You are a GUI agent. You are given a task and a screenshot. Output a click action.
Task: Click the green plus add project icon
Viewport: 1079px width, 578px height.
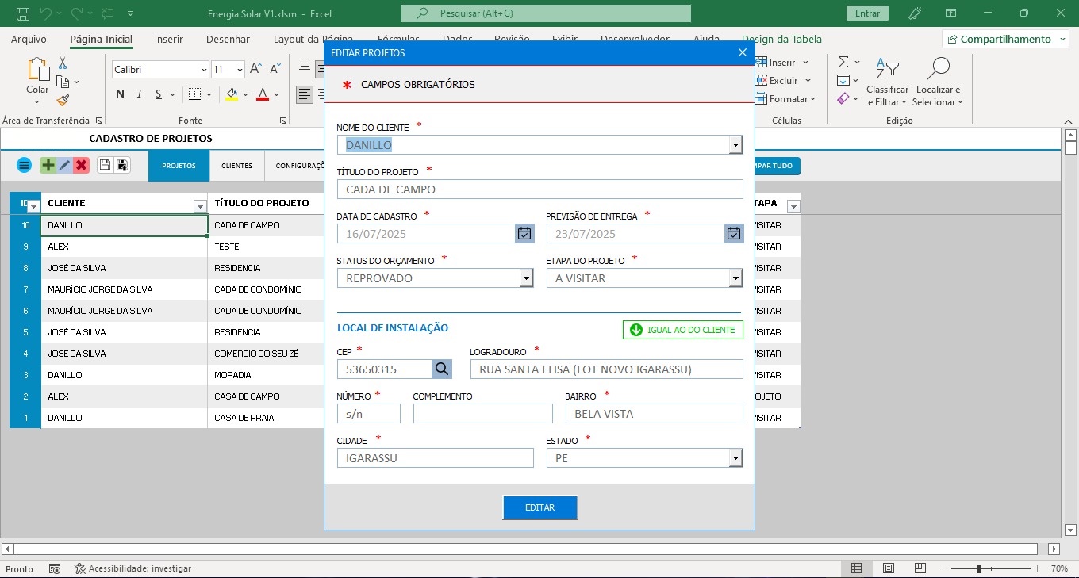click(x=48, y=165)
